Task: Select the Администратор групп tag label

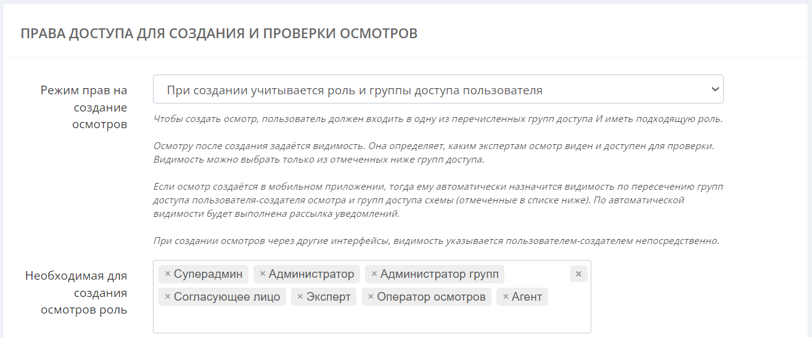Action: 440,274
